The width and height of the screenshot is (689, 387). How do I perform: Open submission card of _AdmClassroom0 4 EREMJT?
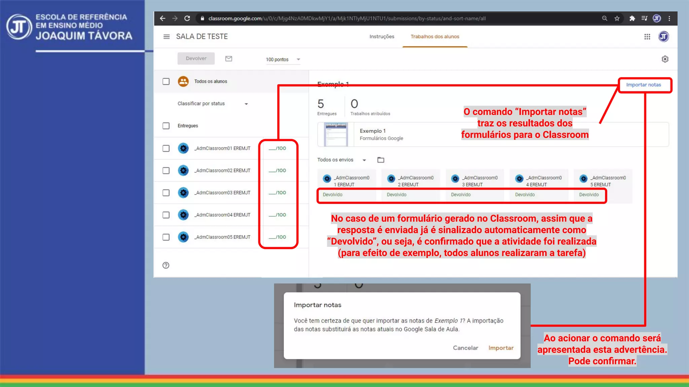[x=539, y=186]
